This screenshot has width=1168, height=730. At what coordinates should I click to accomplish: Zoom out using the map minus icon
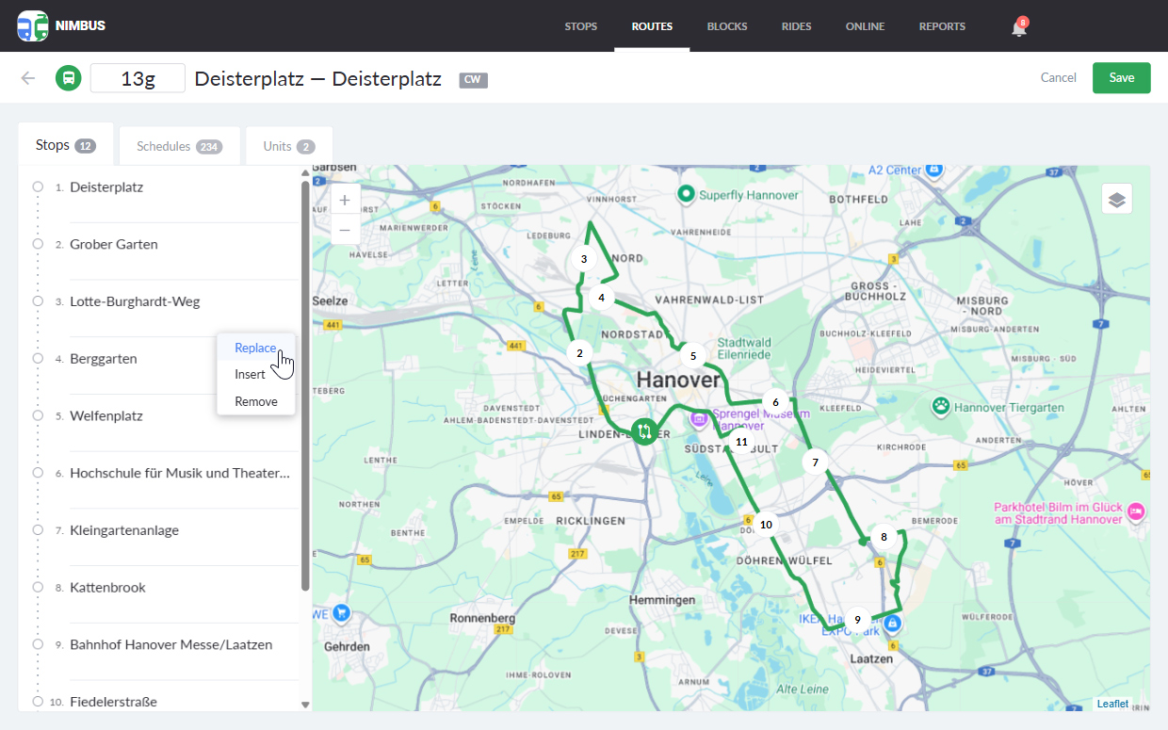coord(344,230)
